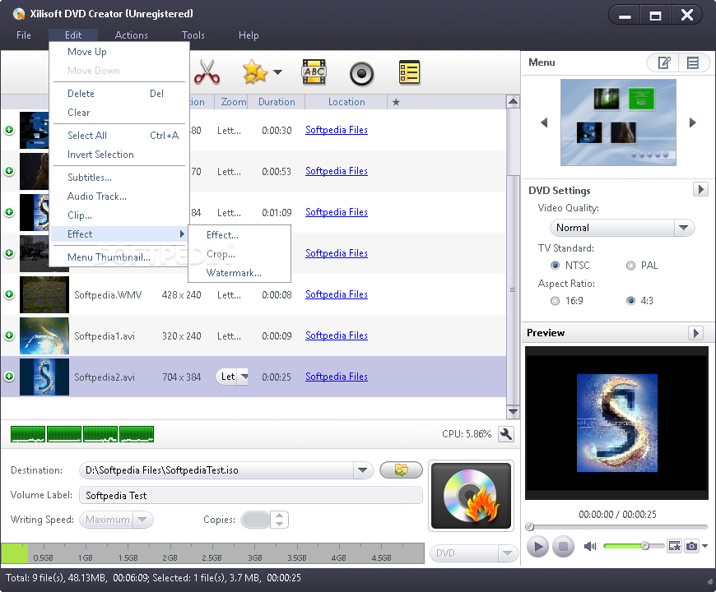
Task: Click green plus icon for Softpedia1.avi
Action: click(x=9, y=335)
